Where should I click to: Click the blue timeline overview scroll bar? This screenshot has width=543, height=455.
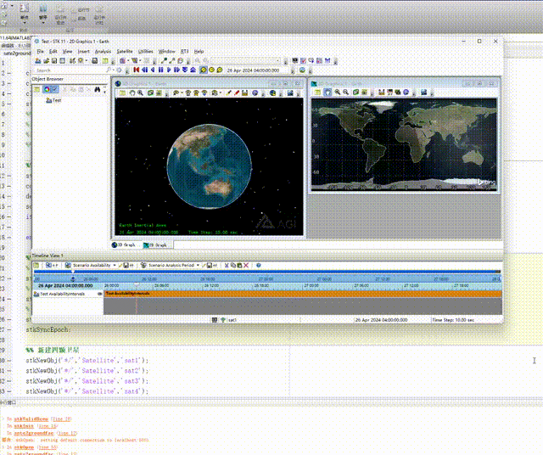[x=267, y=272]
